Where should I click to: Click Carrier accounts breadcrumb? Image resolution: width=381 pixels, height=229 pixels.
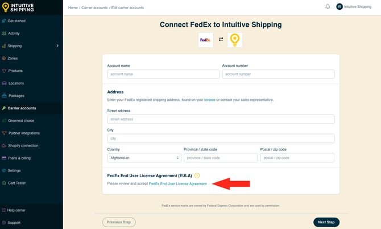click(x=94, y=8)
